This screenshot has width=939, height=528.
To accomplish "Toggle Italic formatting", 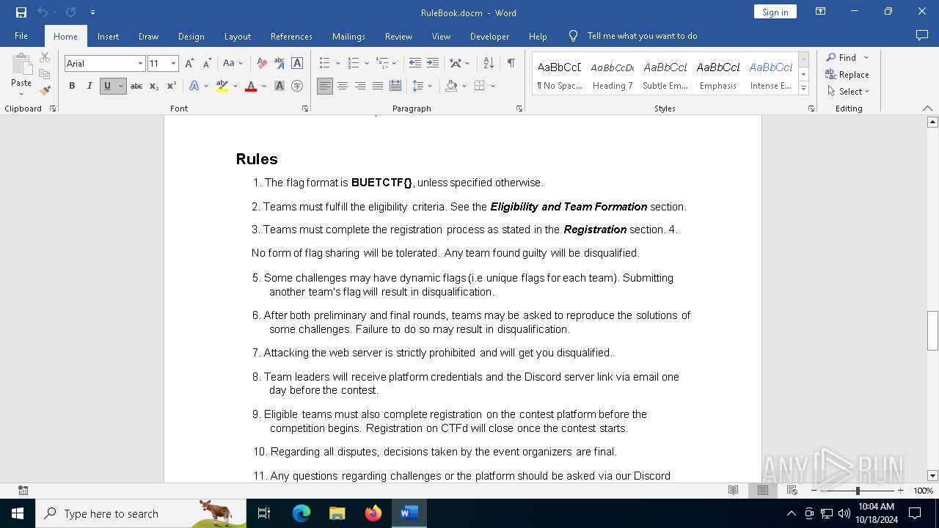I will pyautogui.click(x=89, y=86).
